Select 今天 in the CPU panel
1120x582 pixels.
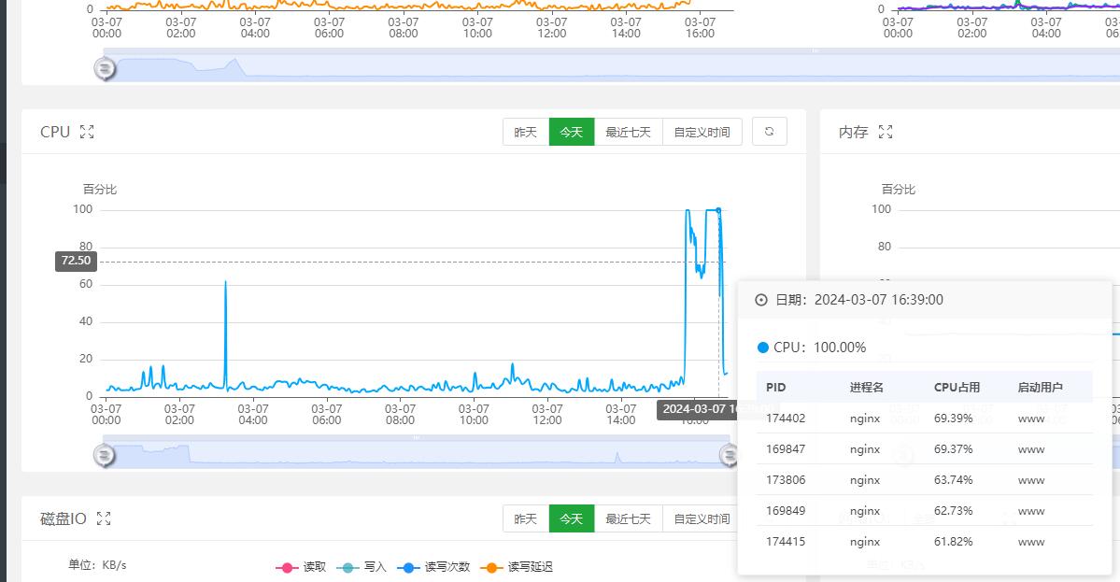click(x=572, y=132)
